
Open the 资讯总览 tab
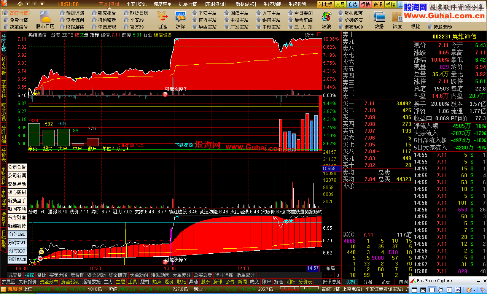coord(332,282)
